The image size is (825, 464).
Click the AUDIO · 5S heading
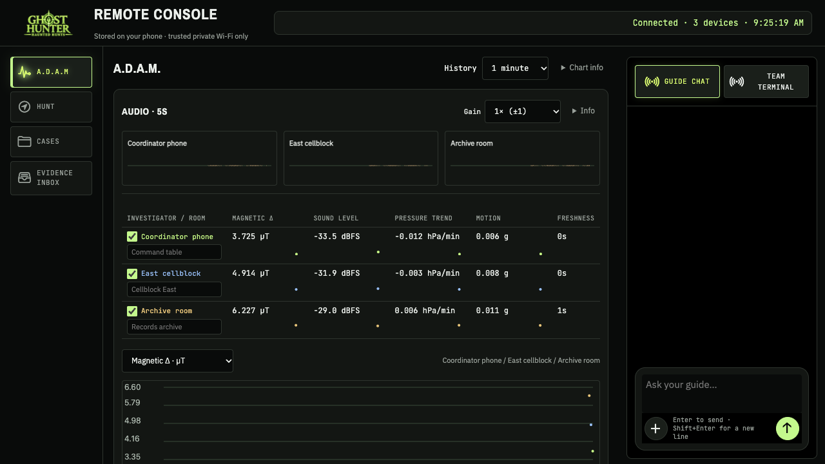[144, 112]
